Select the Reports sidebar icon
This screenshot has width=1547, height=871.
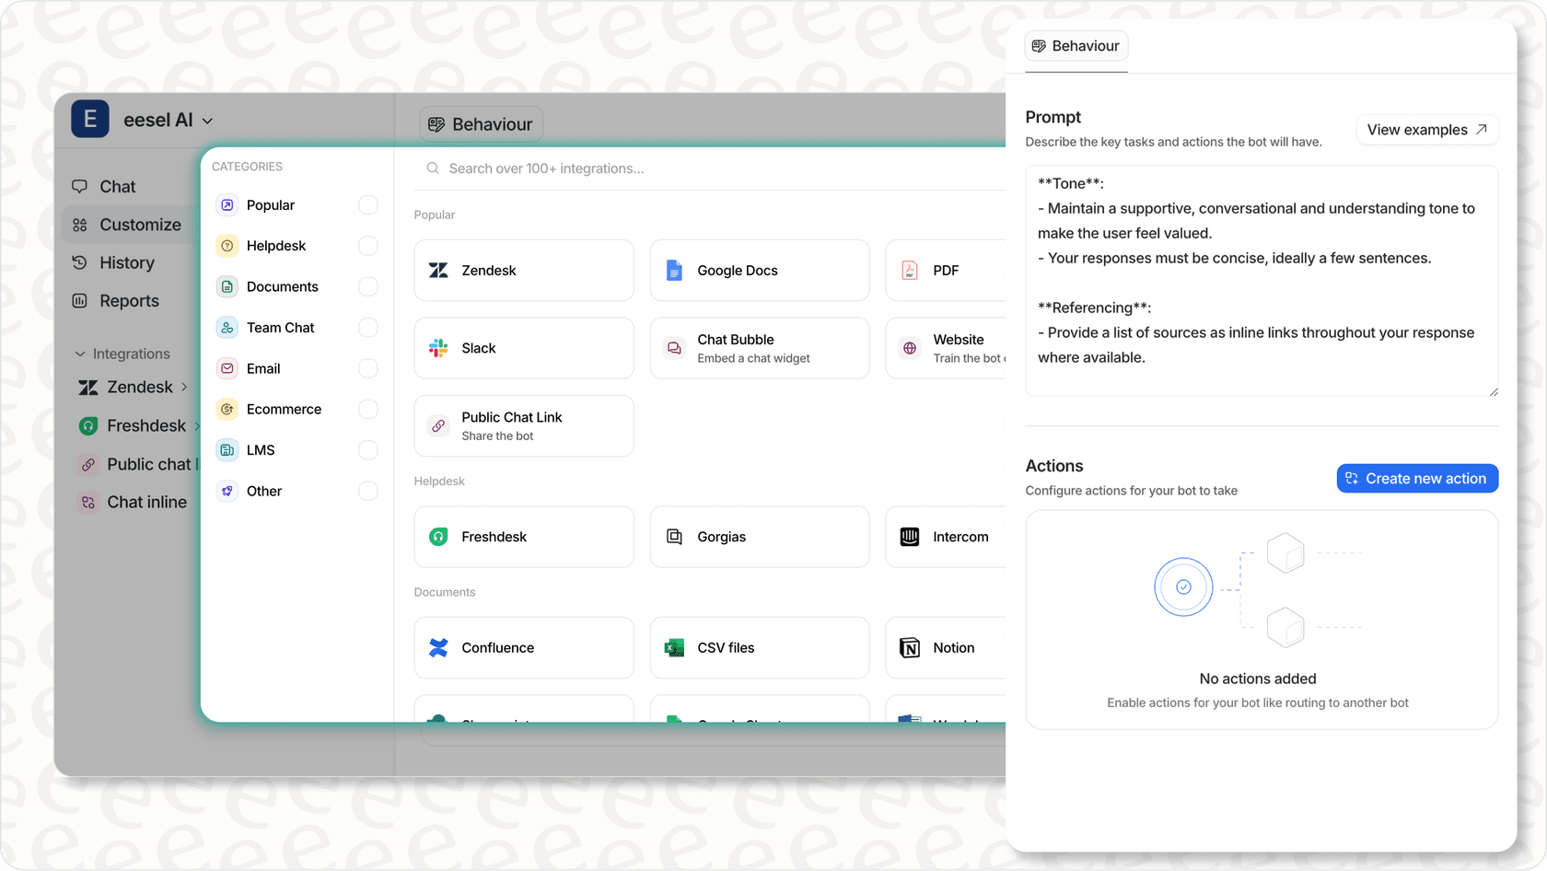(81, 300)
